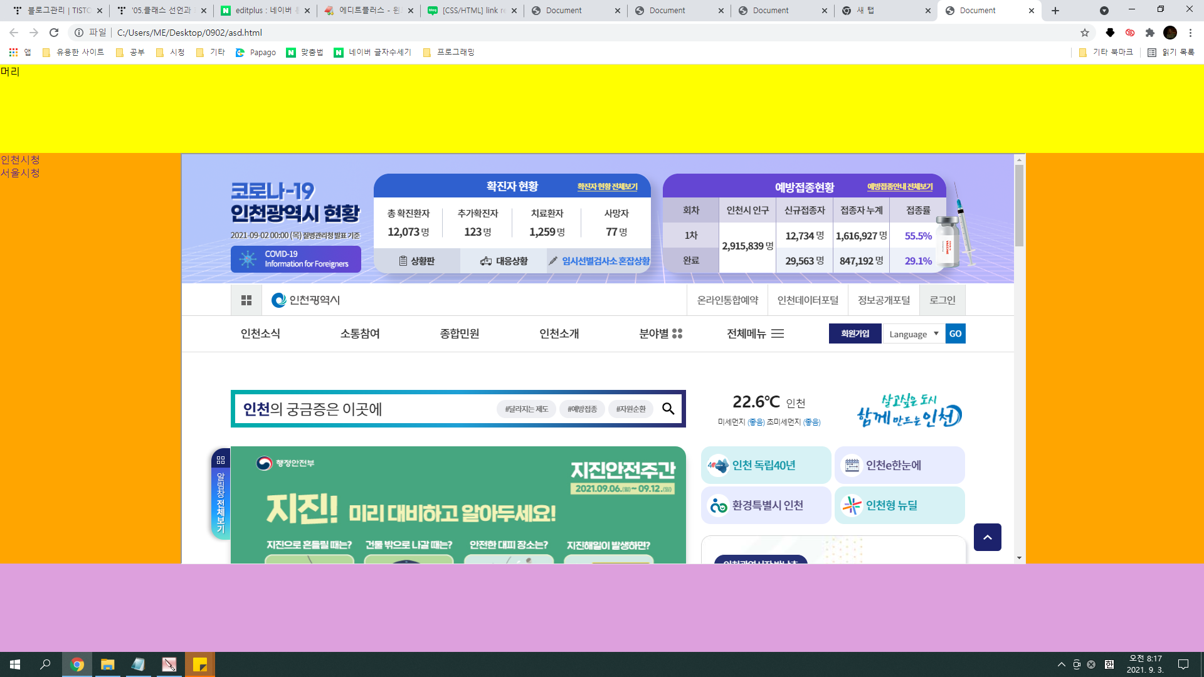Image resolution: width=1204 pixels, height=677 pixels.
Task: Bookmark this page with the star icon
Action: (1085, 33)
